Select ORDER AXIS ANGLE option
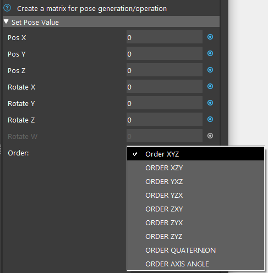This screenshot has height=273, width=268. point(195,264)
